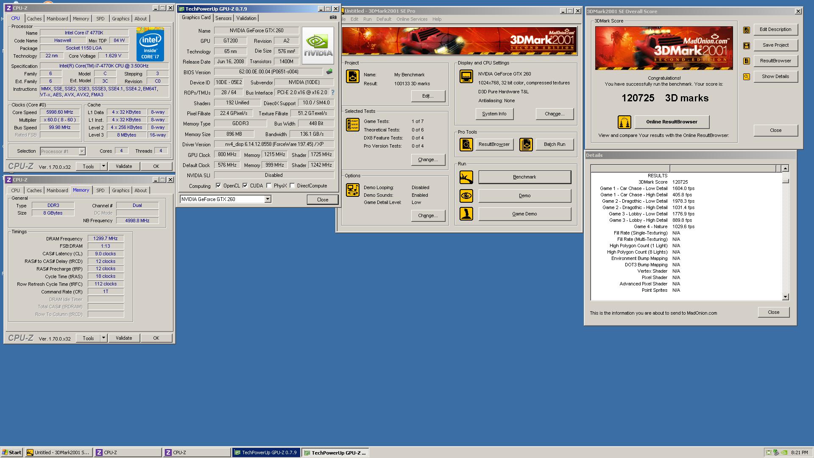
Task: Click Close in the Details panel
Action: coord(773,312)
